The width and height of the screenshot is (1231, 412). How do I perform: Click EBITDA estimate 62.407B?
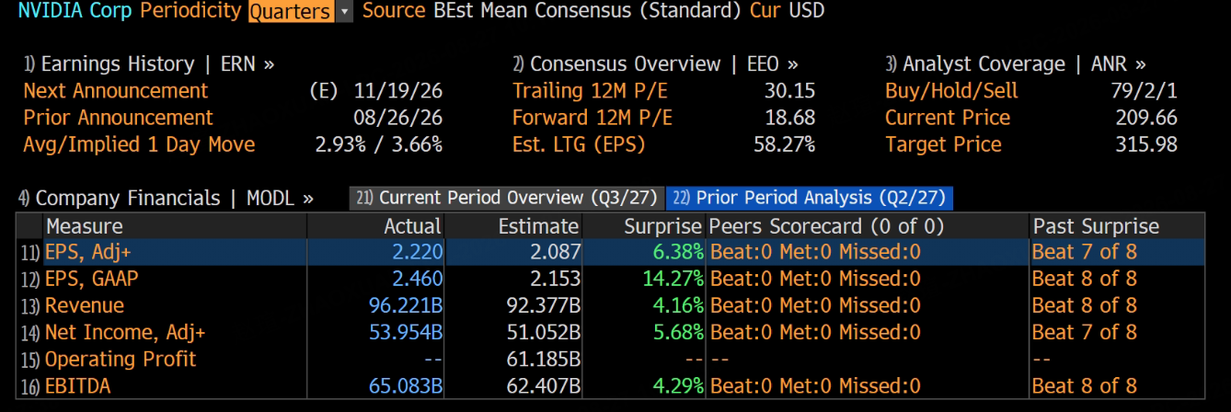544,386
